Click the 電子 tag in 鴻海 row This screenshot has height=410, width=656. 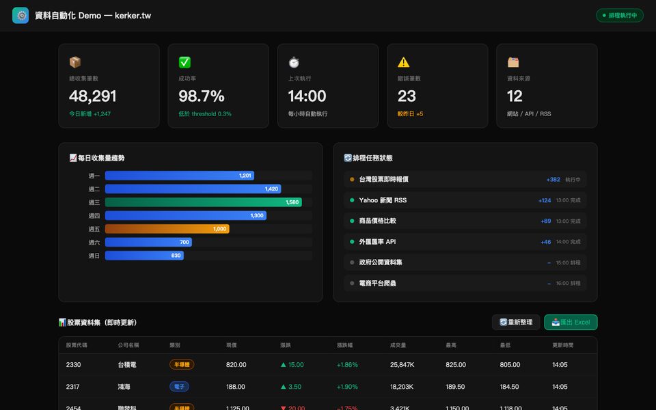point(179,387)
